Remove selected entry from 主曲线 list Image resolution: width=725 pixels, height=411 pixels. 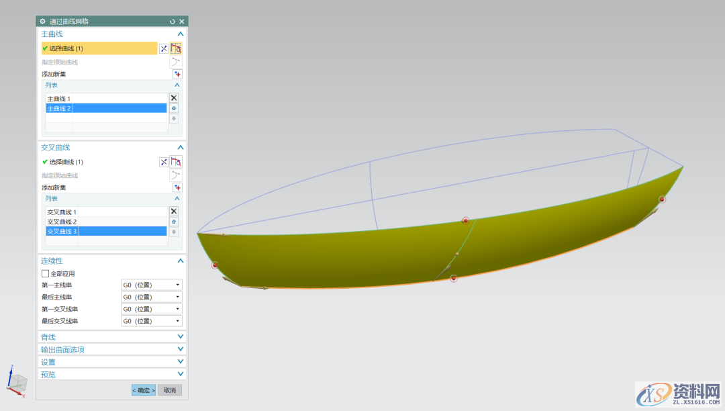click(174, 97)
